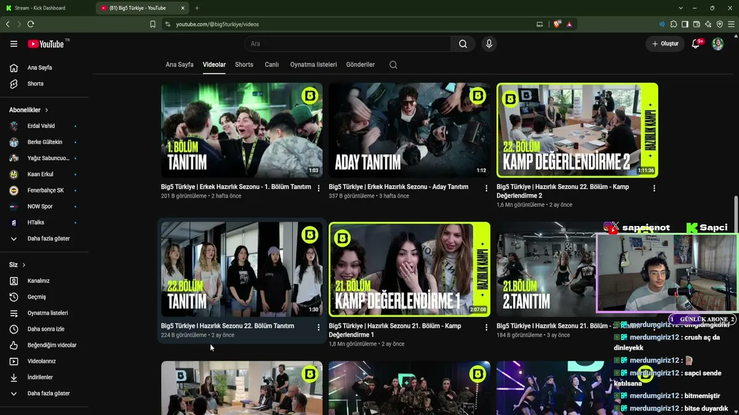739x415 pixels.
Task: Click the Oluştur create button
Action: [x=665, y=44]
